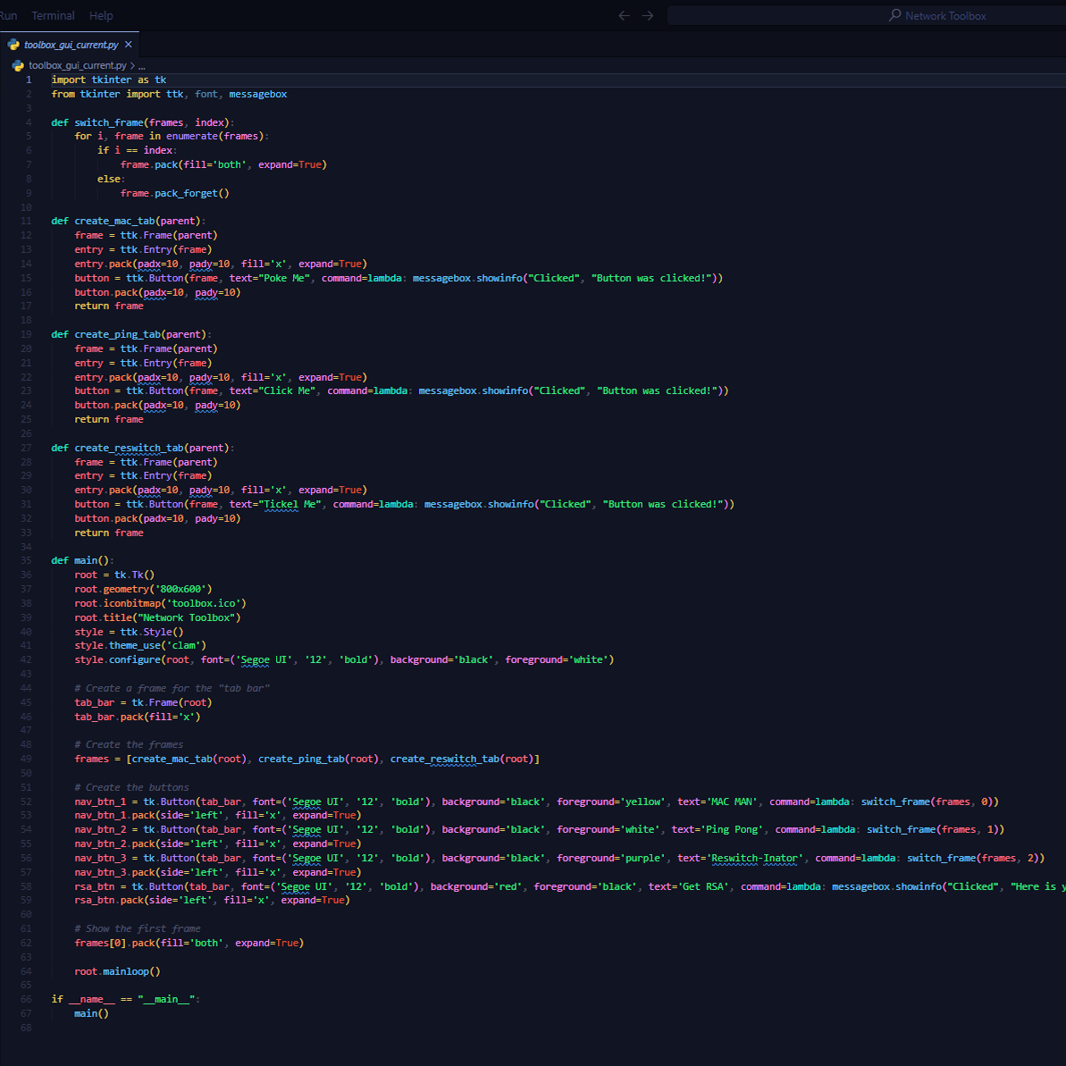Click the 'Get RSA' string on line 58

point(703,887)
